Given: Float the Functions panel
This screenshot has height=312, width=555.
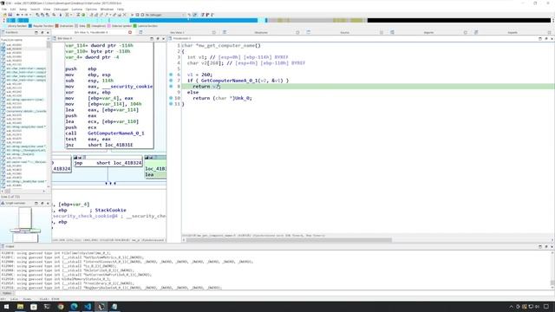Looking at the screenshot, I should tap(42, 33).
